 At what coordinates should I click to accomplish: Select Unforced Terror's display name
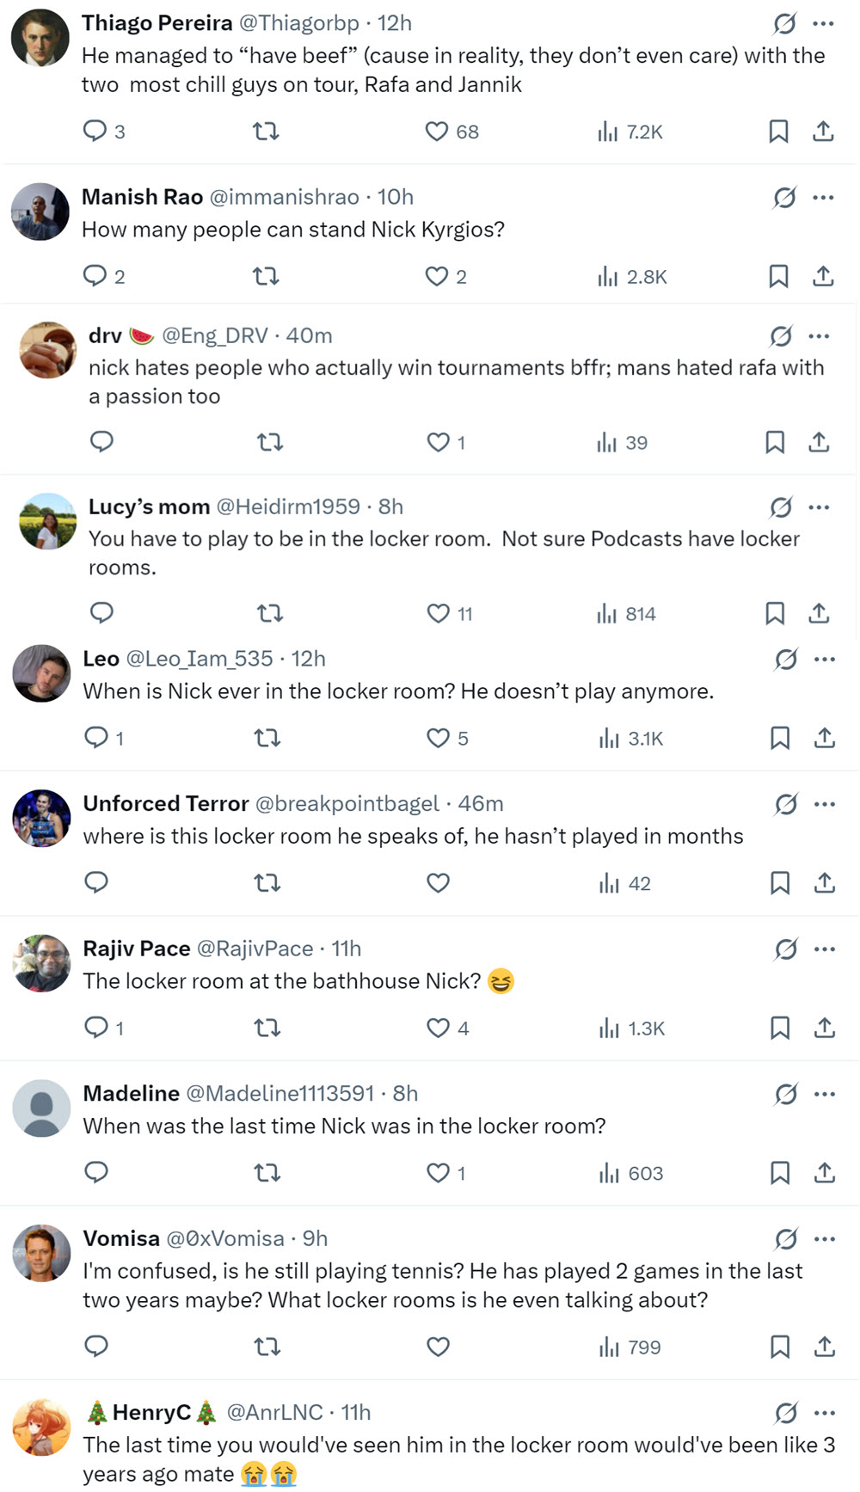[x=165, y=803]
